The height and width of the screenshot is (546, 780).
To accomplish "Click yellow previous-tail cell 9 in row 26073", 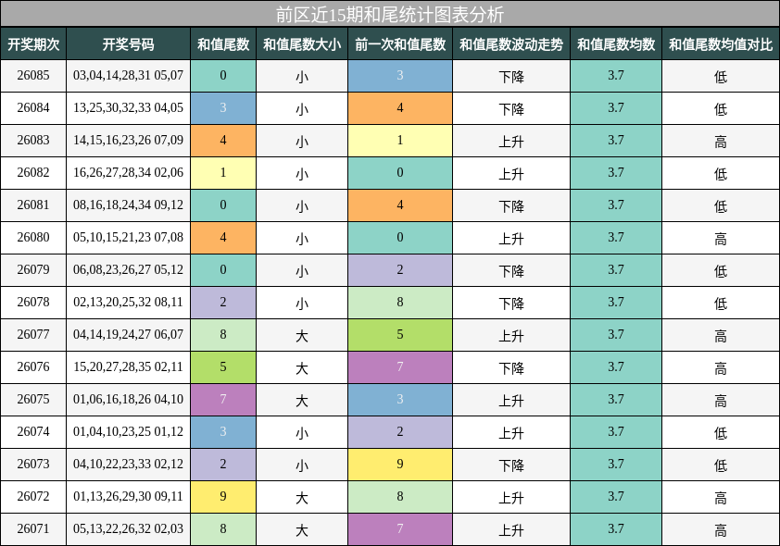I will point(400,465).
